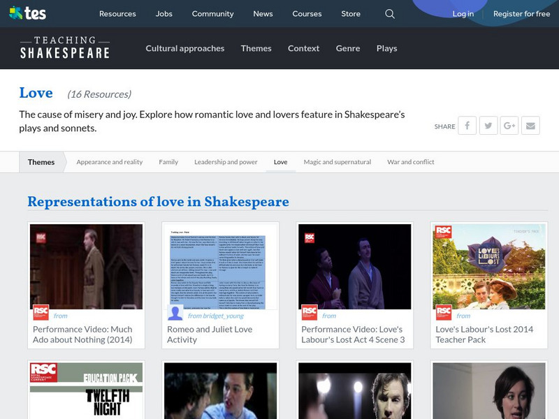Open thumbnail of two men talking closely
The height and width of the screenshot is (419, 559).
[x=220, y=391]
